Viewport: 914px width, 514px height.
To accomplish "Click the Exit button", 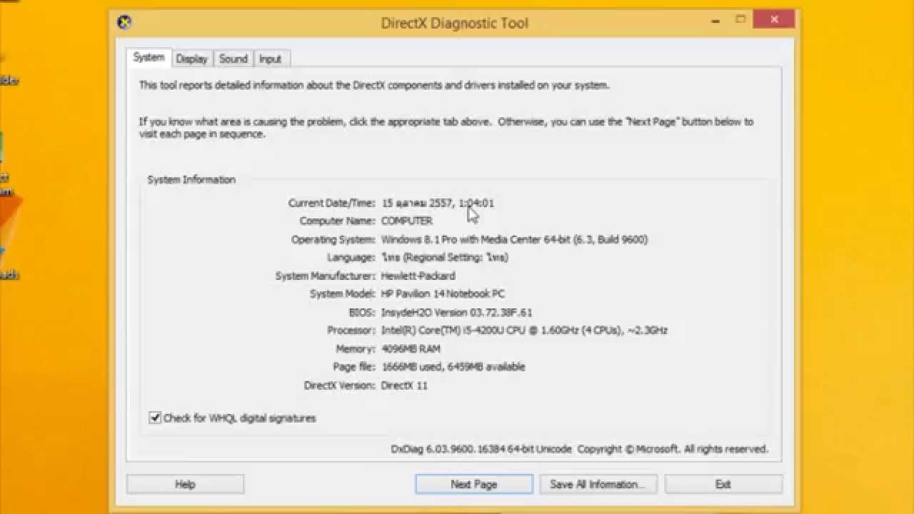I will (723, 484).
